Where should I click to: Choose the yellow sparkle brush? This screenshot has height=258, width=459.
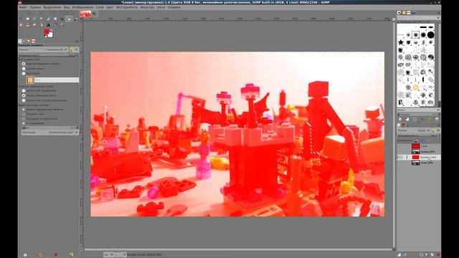coord(416,87)
